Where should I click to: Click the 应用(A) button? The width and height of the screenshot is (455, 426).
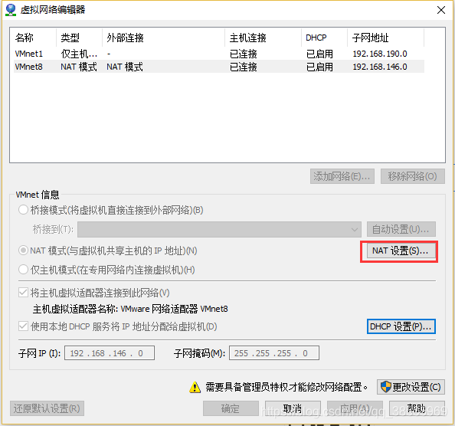pyautogui.click(x=355, y=408)
